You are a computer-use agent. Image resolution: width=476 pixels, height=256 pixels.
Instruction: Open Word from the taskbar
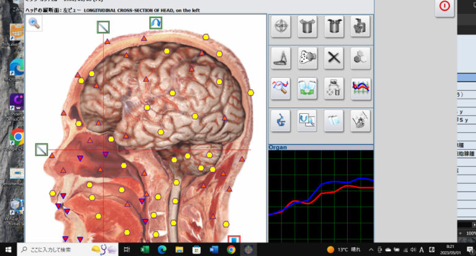pos(214,250)
